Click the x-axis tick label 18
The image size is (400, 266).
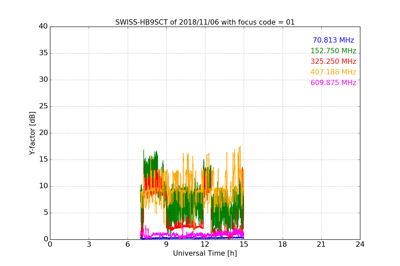click(x=283, y=244)
